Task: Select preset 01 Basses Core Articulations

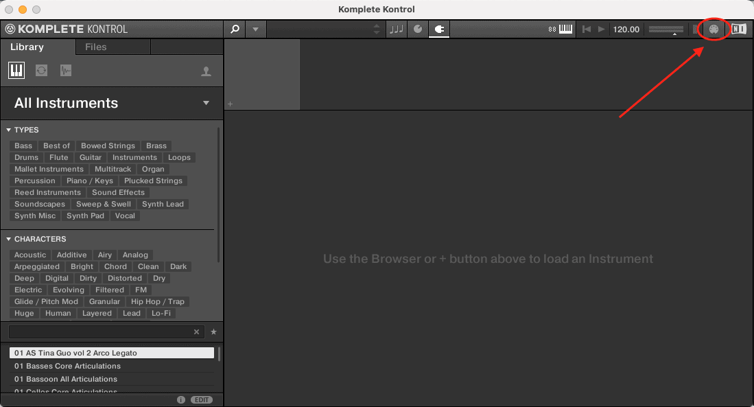Action: (112, 366)
